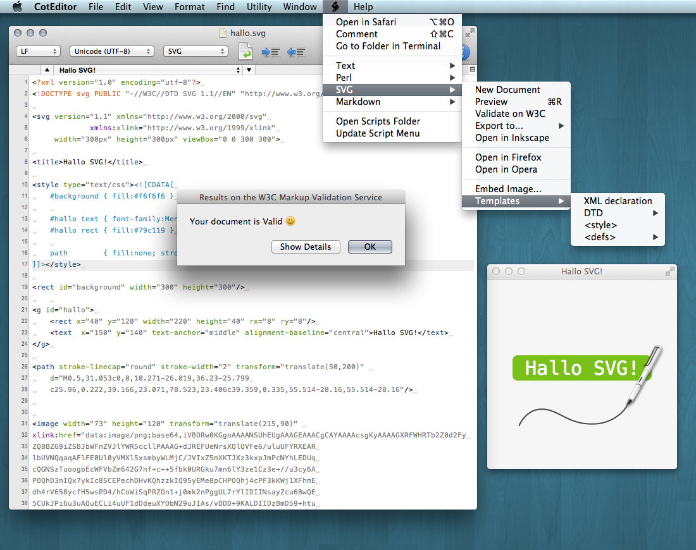Choose Open in Opera
The image size is (696, 550).
[516, 169]
